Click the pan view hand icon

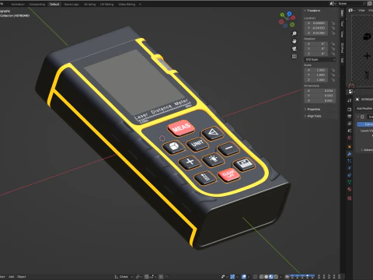tap(295, 41)
